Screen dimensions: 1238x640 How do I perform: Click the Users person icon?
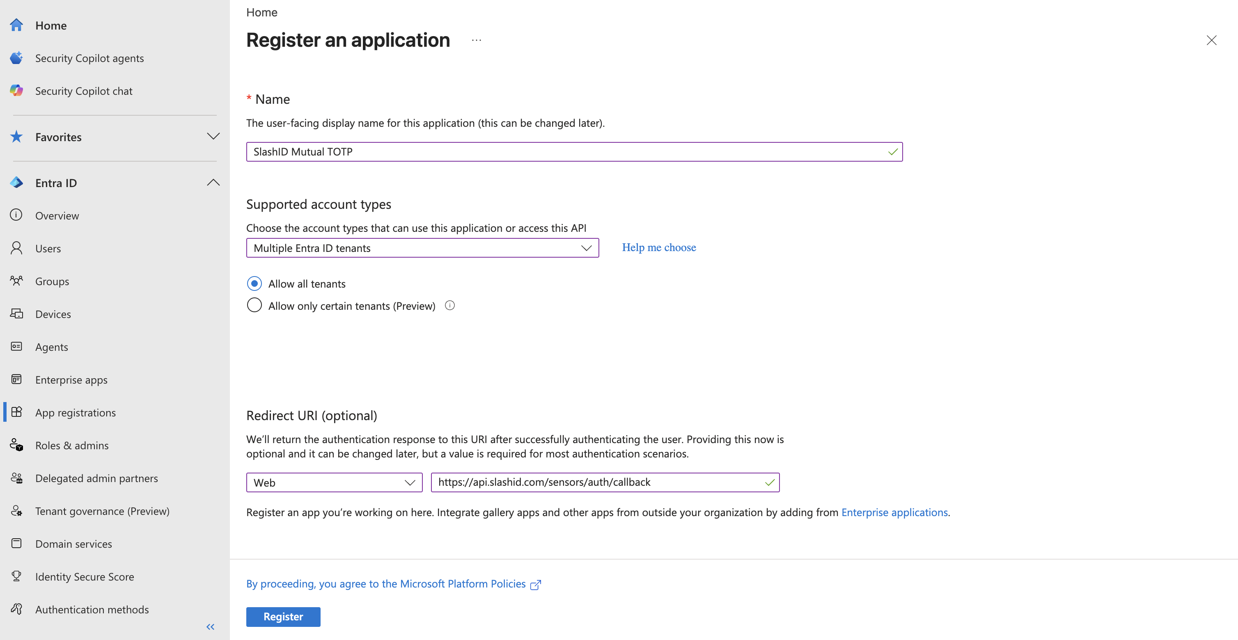[16, 248]
